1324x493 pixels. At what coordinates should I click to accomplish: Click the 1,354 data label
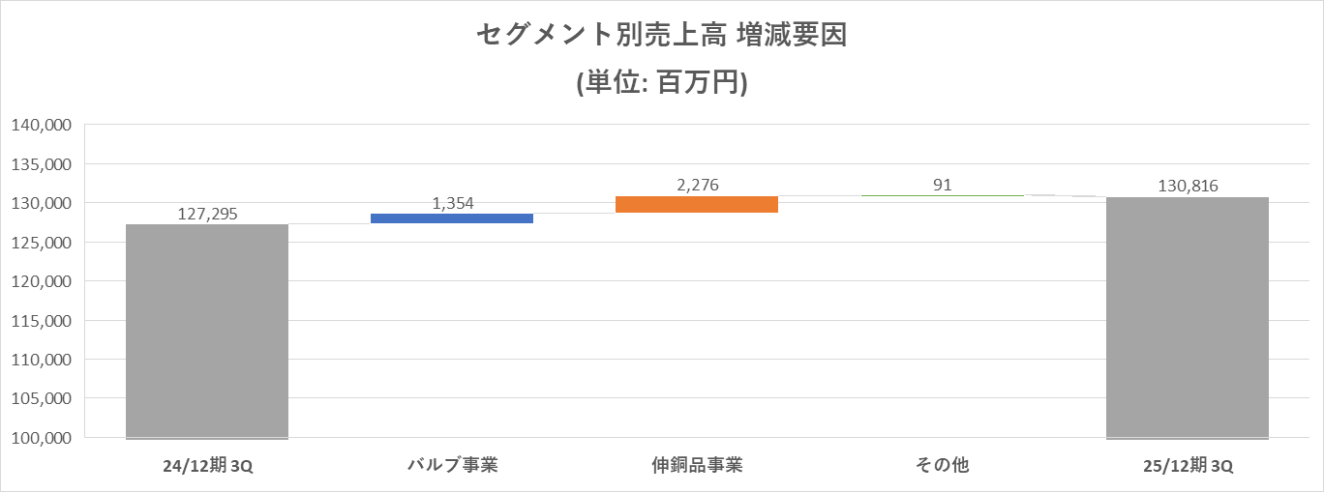click(452, 203)
